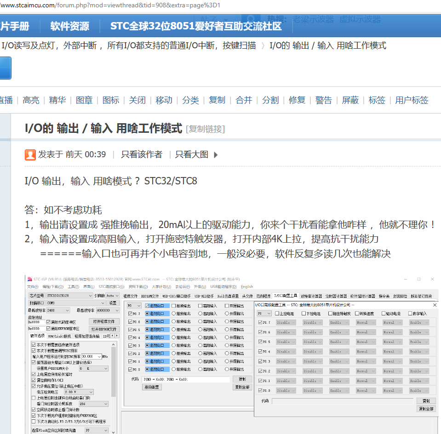Image resolution: width=441 pixels, height=434 pixels.
Task: Click the tab scroll arrows beside ID号
Action: coord(115,336)
